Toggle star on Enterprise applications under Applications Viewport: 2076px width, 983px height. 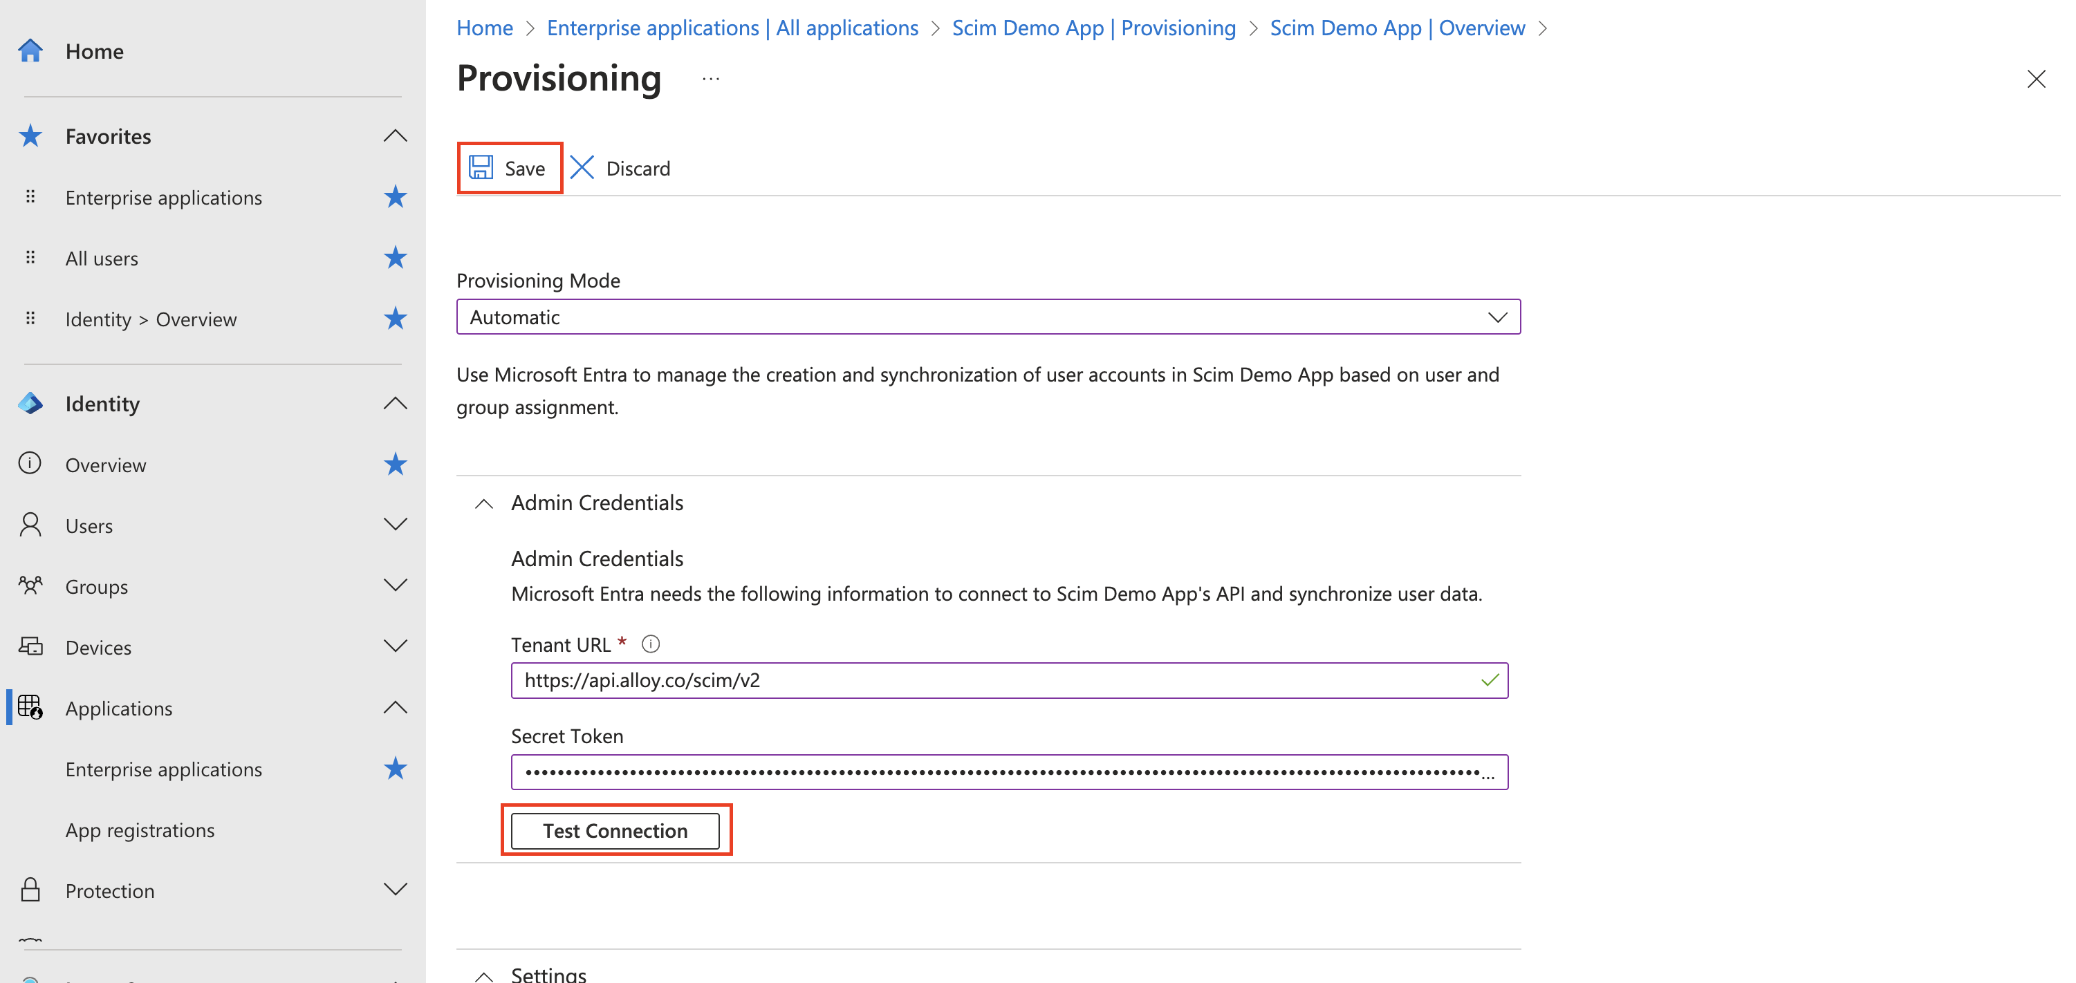pos(395,769)
